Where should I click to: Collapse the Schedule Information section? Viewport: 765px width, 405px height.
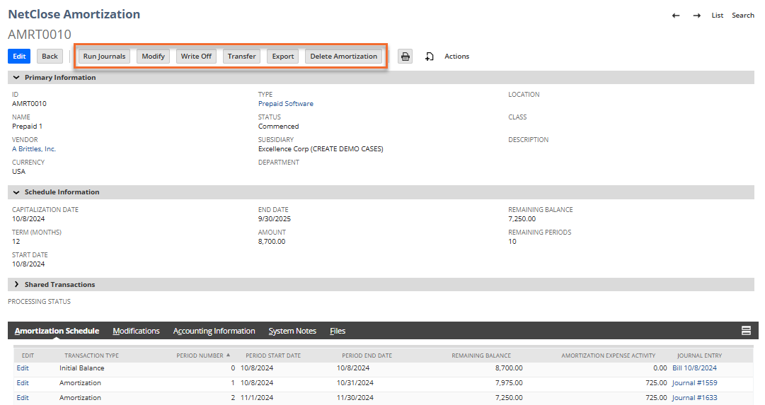tap(16, 192)
